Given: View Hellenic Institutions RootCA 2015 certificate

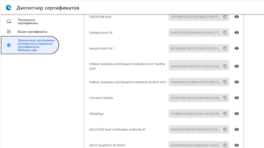Looking at the screenshot, I should [x=236, y=82].
